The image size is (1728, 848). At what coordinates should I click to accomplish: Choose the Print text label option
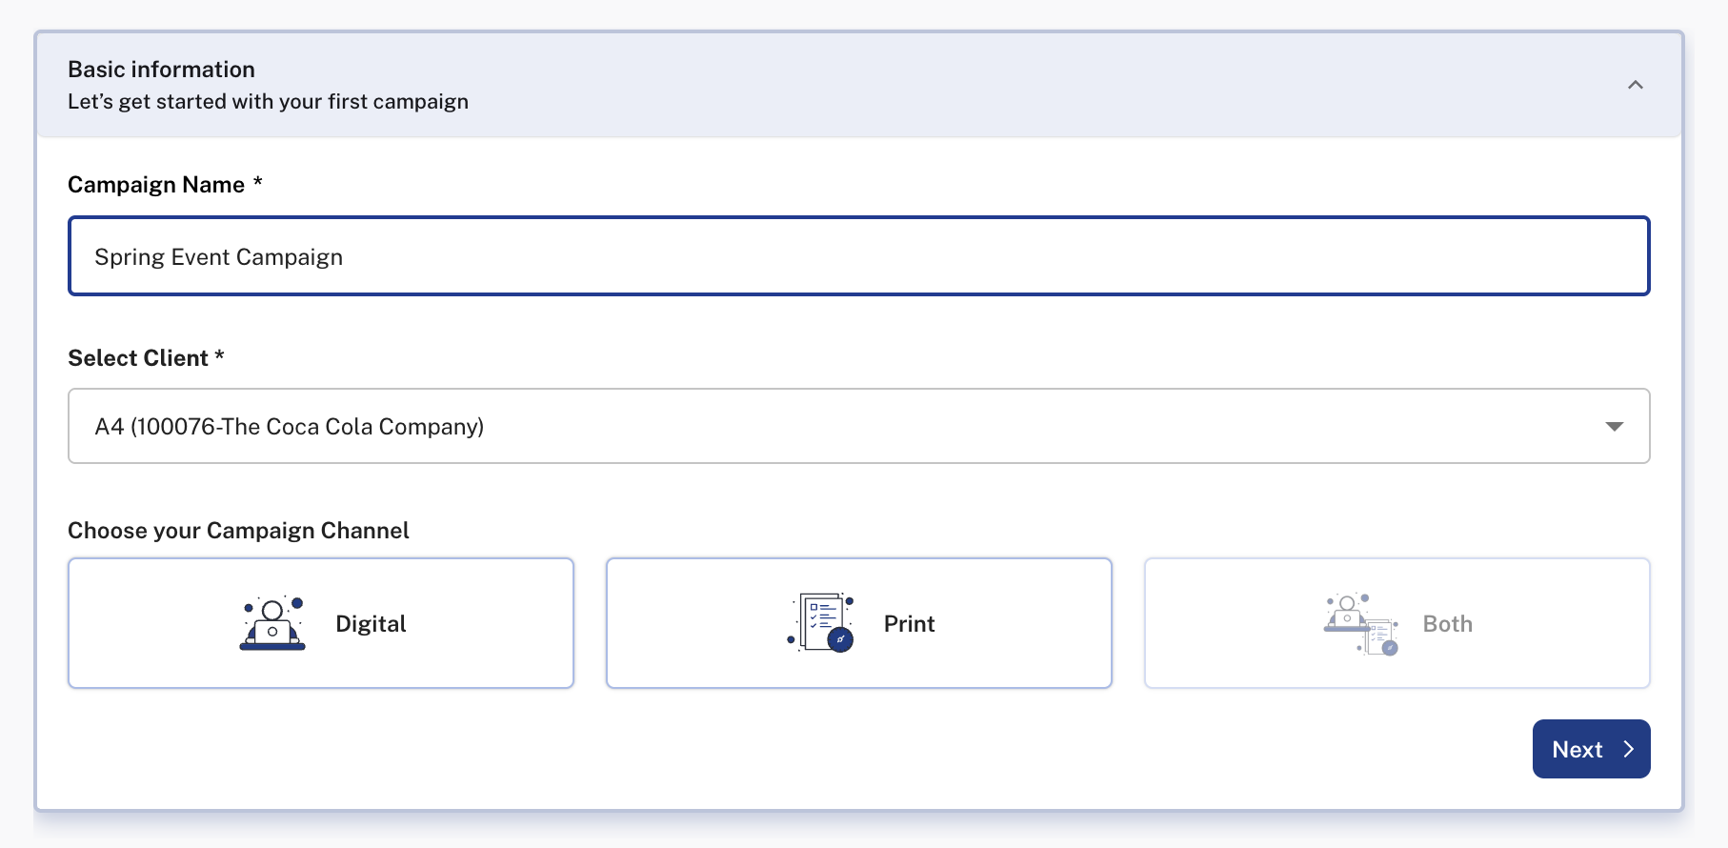click(x=909, y=624)
